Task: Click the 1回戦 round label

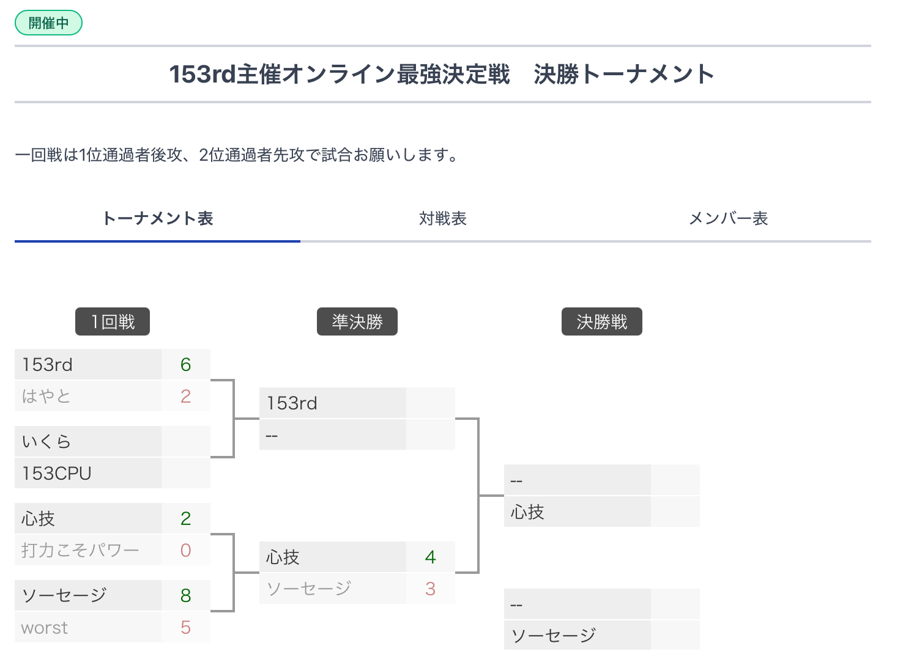Action: (x=113, y=321)
